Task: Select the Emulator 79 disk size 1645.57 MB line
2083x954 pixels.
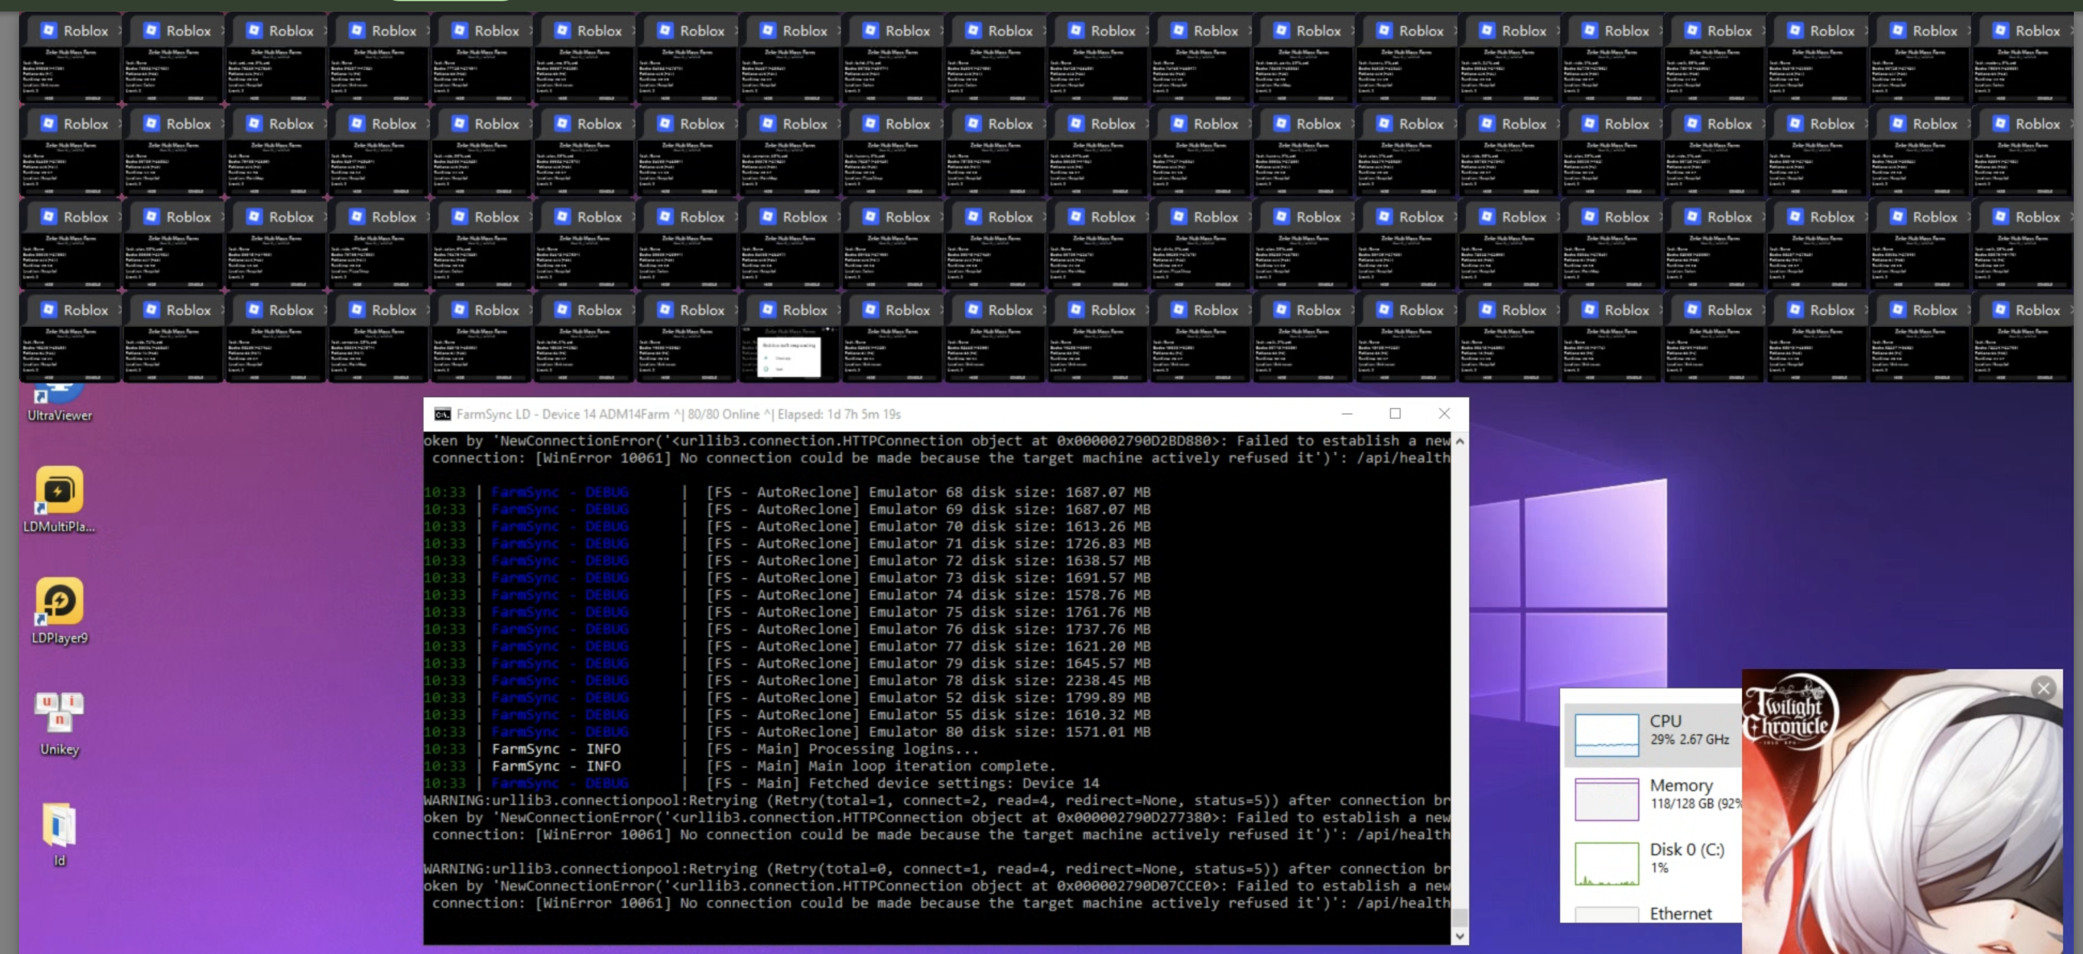Action: tap(787, 664)
